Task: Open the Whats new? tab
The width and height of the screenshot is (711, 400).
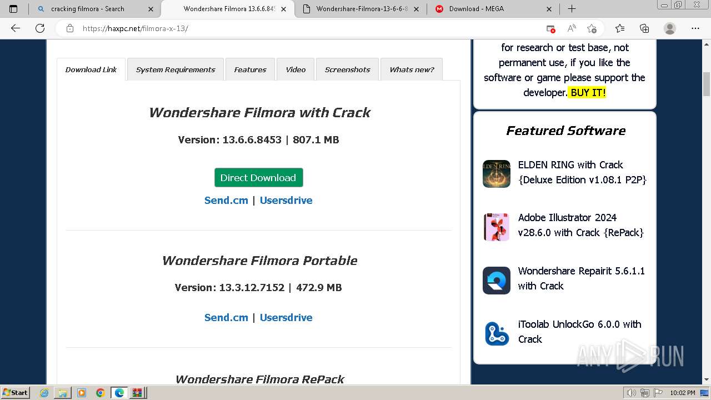Action: [412, 69]
